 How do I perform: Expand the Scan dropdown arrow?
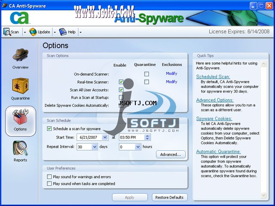coord(25,32)
